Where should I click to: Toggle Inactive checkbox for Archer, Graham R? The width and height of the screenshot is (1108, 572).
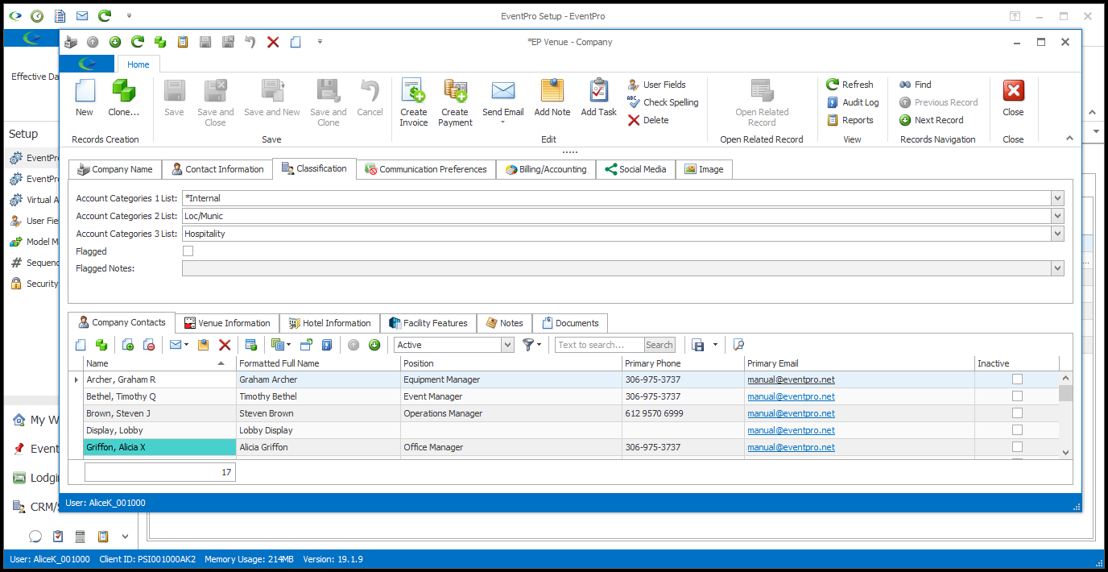click(1017, 379)
